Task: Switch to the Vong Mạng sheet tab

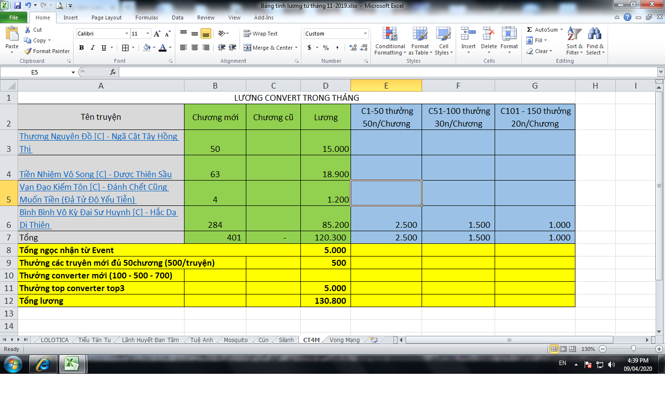Action: coord(344,340)
